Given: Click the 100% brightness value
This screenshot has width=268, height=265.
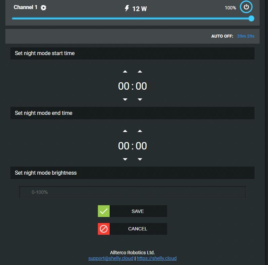Looking at the screenshot, I should click(230, 8).
